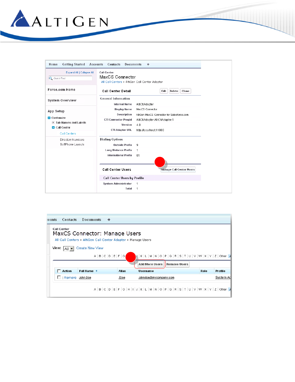The width and height of the screenshot is (295, 382).
Task: Click the Create New View link
Action: click(x=90, y=248)
